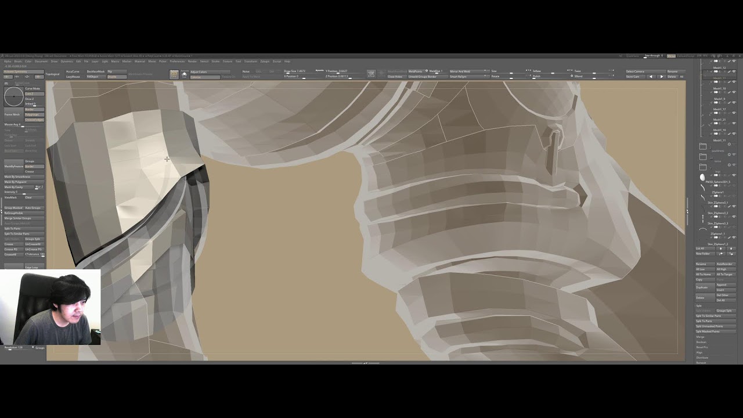Select the ZSphere1_1 subtool thumbnail
Image resolution: width=743 pixels, height=418 pixels.
coord(702,229)
